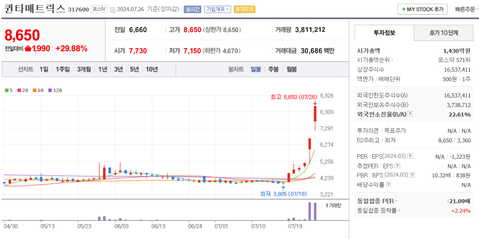Select 5년 line chart period
Screen dimensions: 479x239
(x=134, y=69)
